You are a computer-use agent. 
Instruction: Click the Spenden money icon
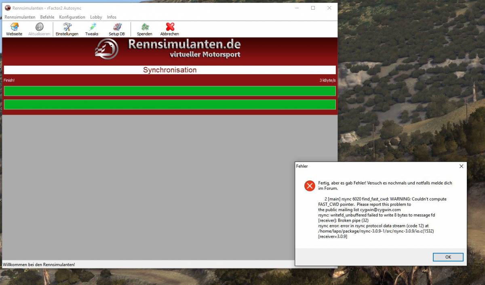point(145,27)
